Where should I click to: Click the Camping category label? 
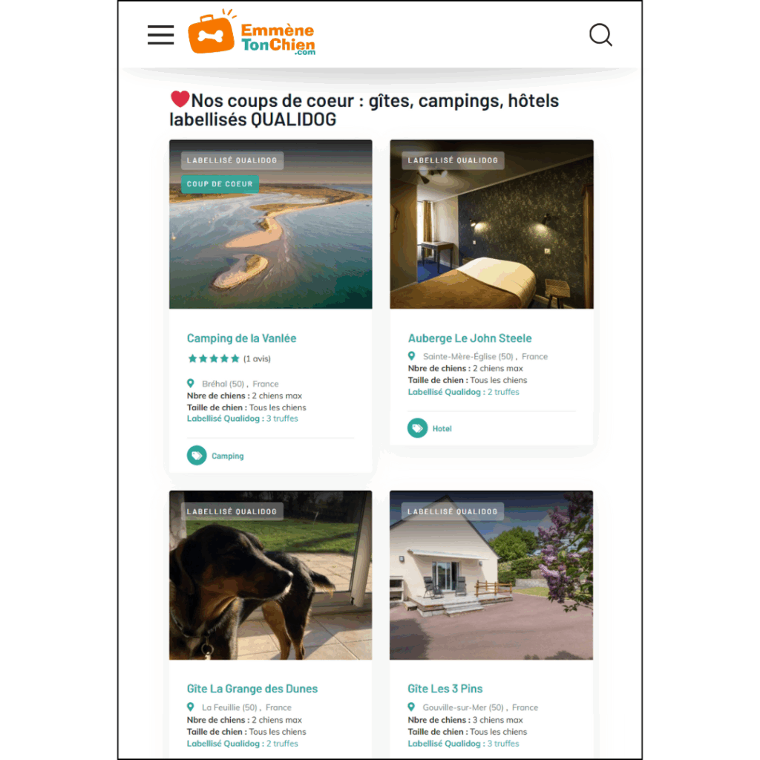click(228, 456)
